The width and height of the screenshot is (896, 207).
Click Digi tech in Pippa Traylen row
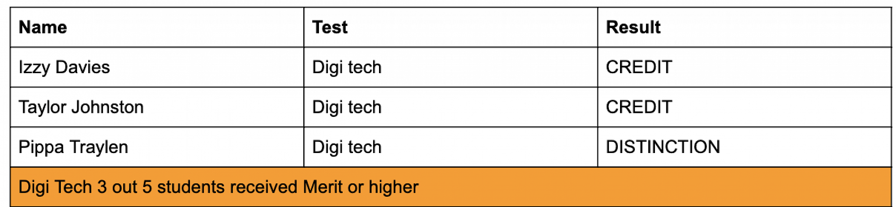point(347,147)
